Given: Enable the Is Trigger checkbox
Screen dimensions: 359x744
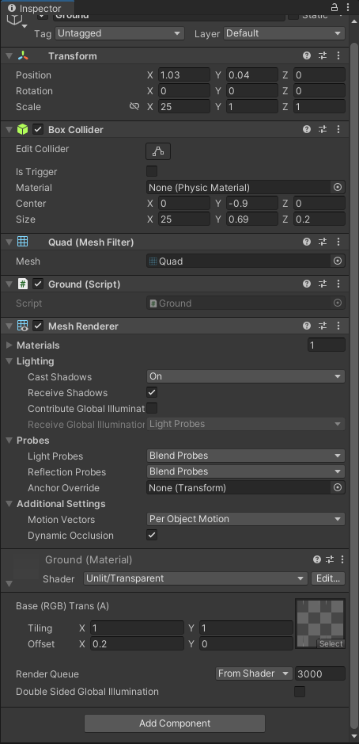Looking at the screenshot, I should [152, 171].
